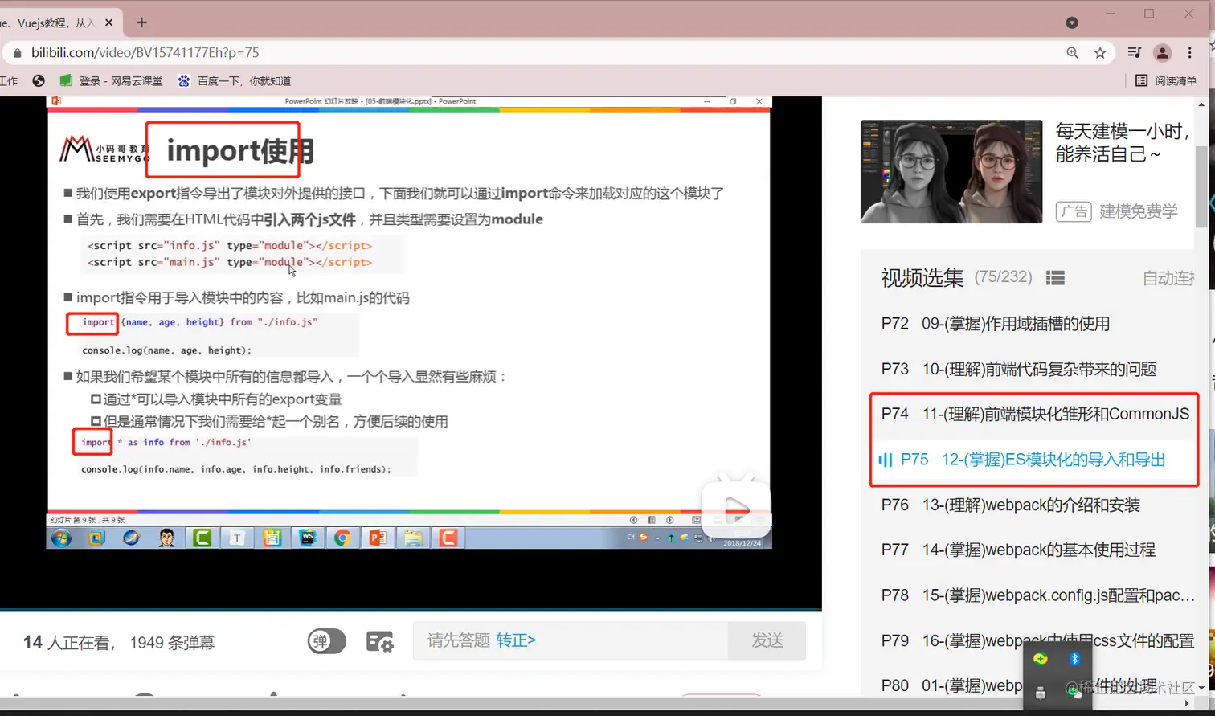Viewport: 1215px width, 716px height.
Task: Click the zoom magnifier icon in address bar
Action: click(1072, 53)
